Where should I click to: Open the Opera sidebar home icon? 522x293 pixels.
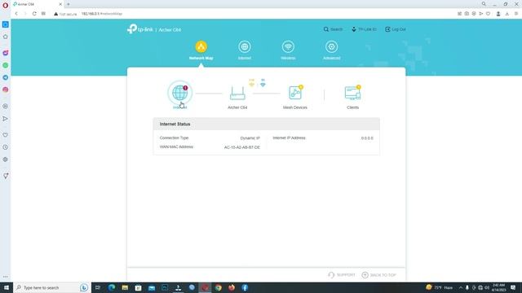6,37
